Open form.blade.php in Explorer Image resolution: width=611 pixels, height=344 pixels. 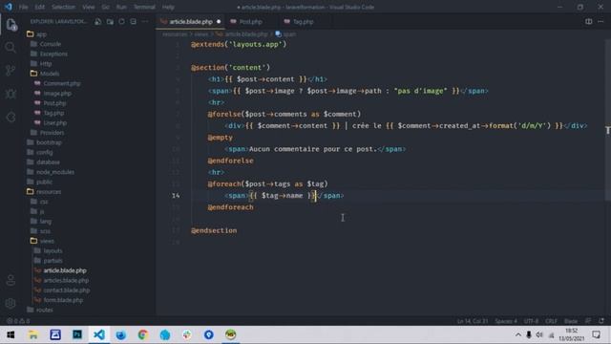coord(63,300)
